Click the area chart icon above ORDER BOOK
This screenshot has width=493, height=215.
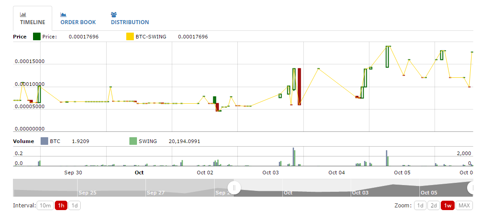click(63, 14)
